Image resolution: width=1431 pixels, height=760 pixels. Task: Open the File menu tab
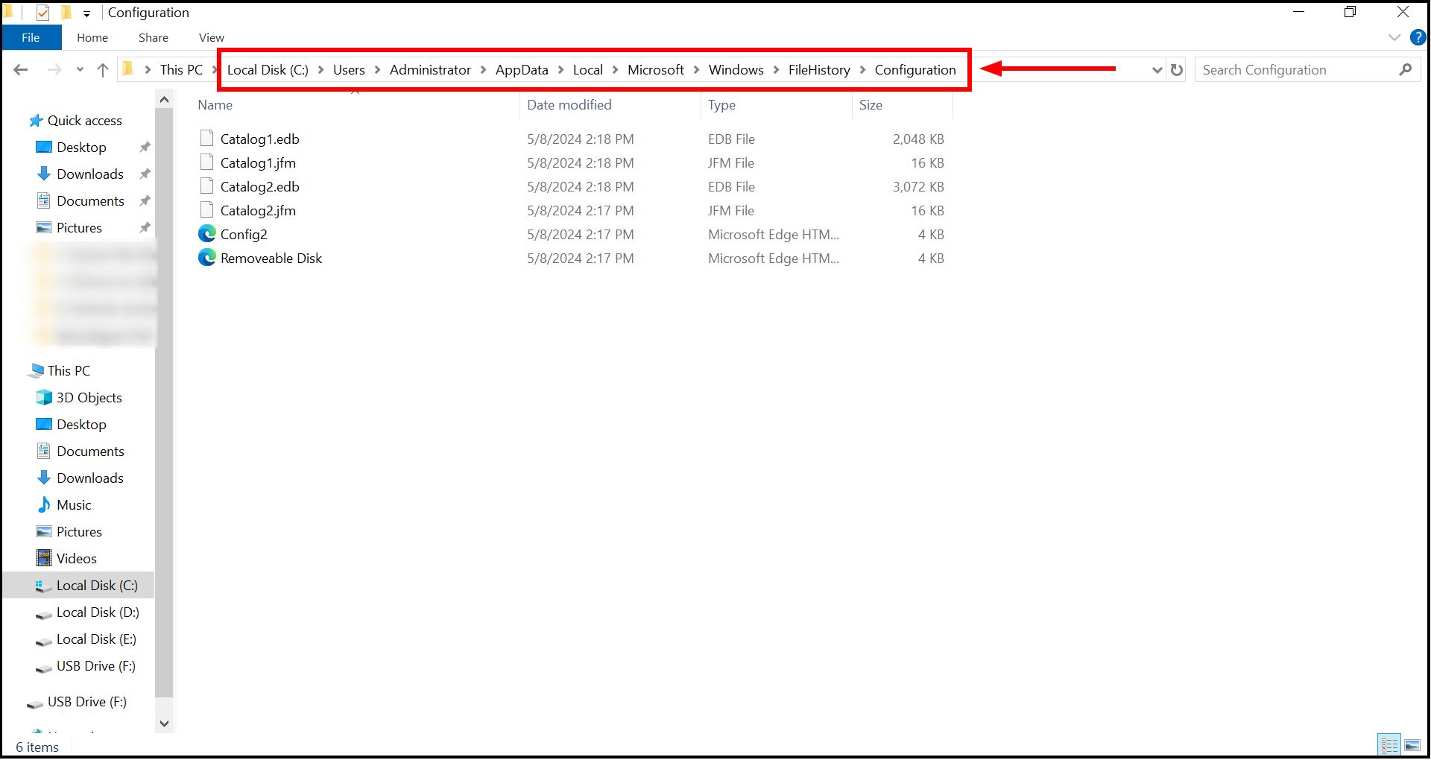tap(31, 37)
